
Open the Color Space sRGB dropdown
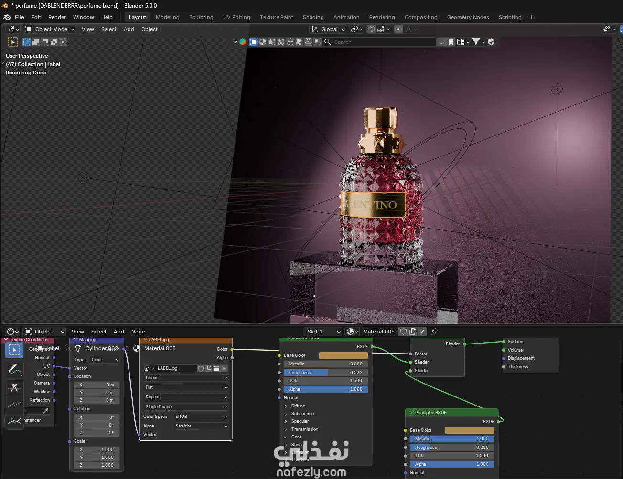click(201, 417)
